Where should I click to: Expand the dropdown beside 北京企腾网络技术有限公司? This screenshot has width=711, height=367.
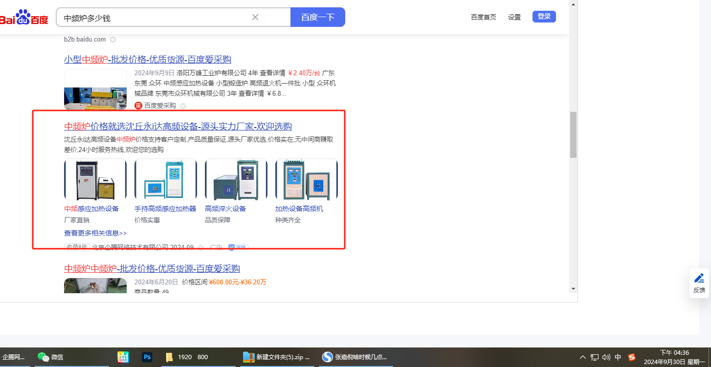pos(200,247)
